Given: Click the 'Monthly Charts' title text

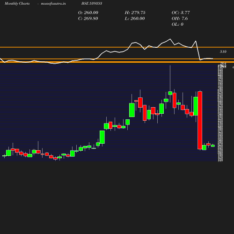Looking at the screenshot, I should 17,4.
